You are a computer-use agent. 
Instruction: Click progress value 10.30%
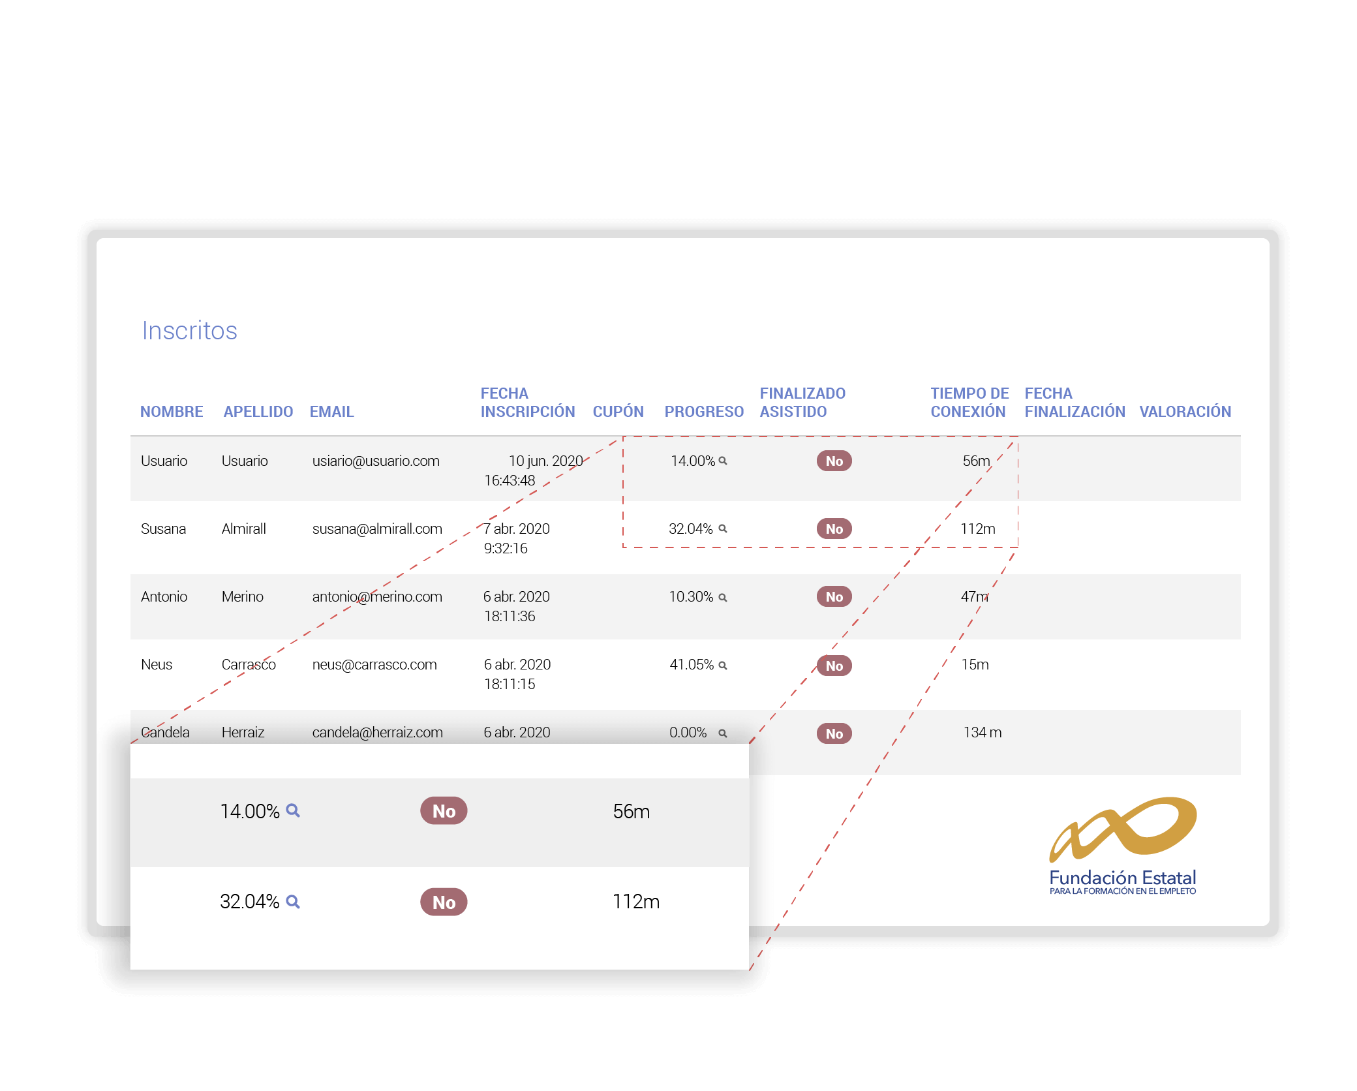pos(691,596)
